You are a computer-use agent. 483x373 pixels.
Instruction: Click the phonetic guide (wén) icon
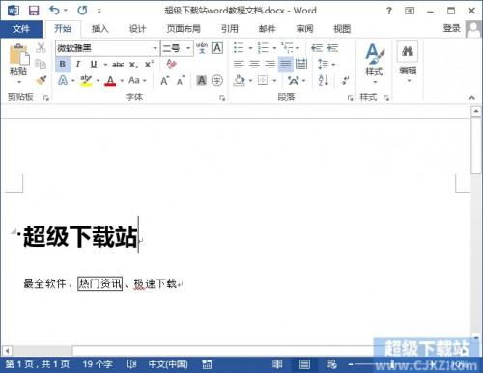(202, 48)
